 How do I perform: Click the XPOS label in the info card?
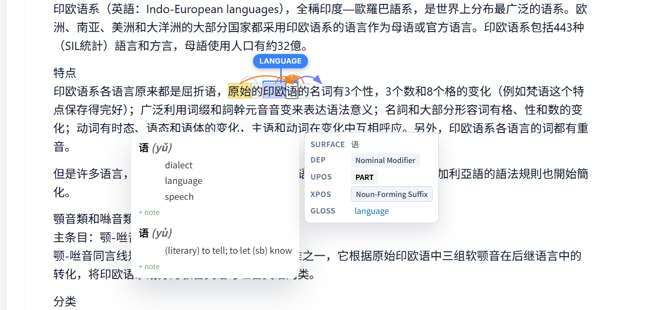click(x=321, y=194)
